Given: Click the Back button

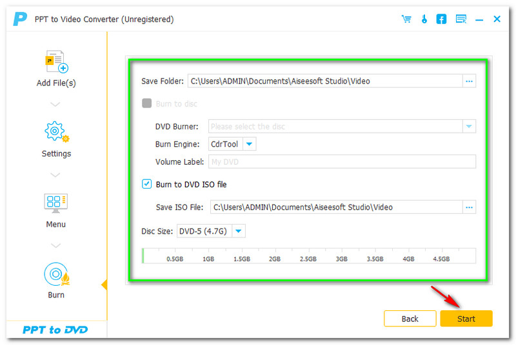Looking at the screenshot, I should [x=410, y=319].
